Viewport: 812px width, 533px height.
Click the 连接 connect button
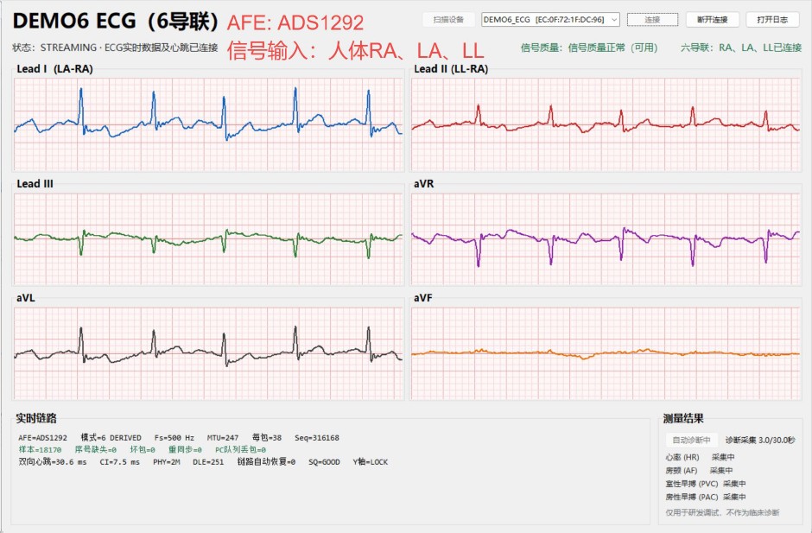pyautogui.click(x=652, y=20)
